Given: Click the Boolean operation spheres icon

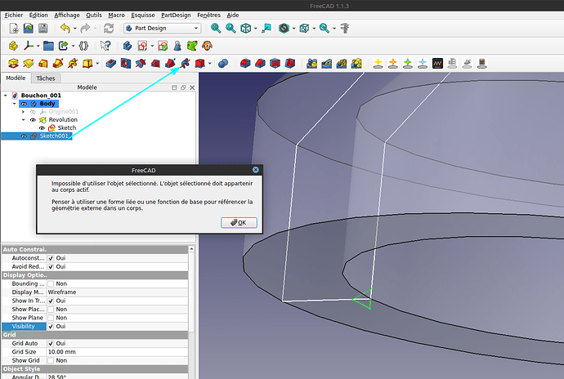Looking at the screenshot, I should pos(223,64).
